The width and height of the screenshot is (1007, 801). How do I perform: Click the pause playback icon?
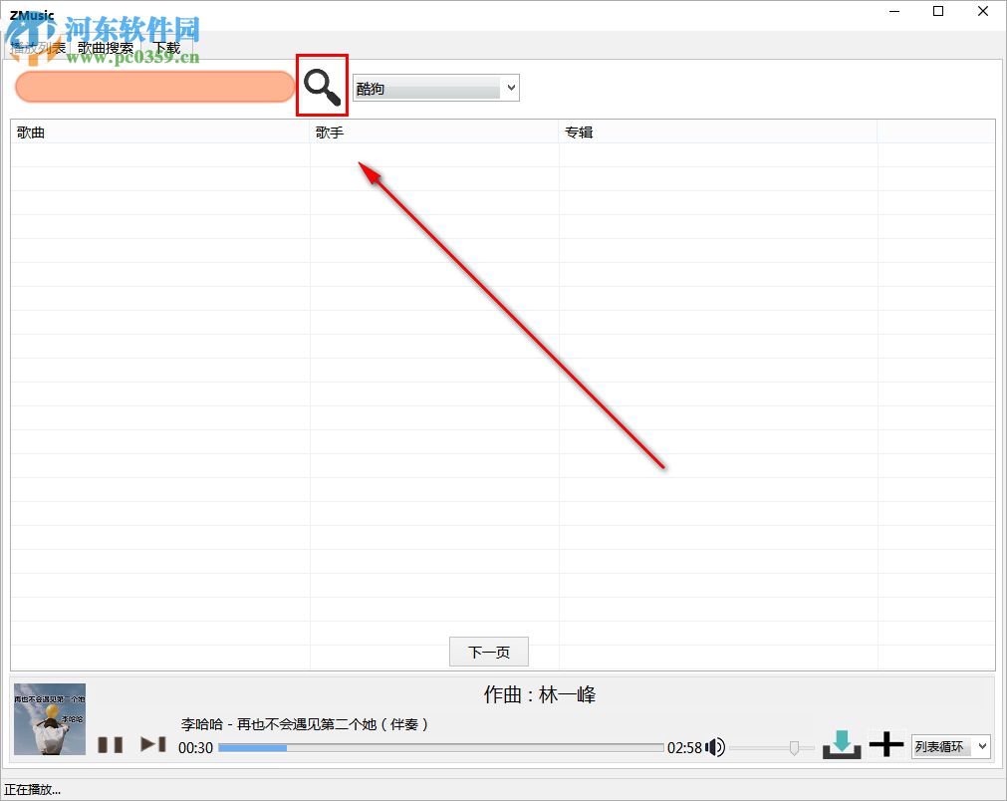[x=110, y=744]
